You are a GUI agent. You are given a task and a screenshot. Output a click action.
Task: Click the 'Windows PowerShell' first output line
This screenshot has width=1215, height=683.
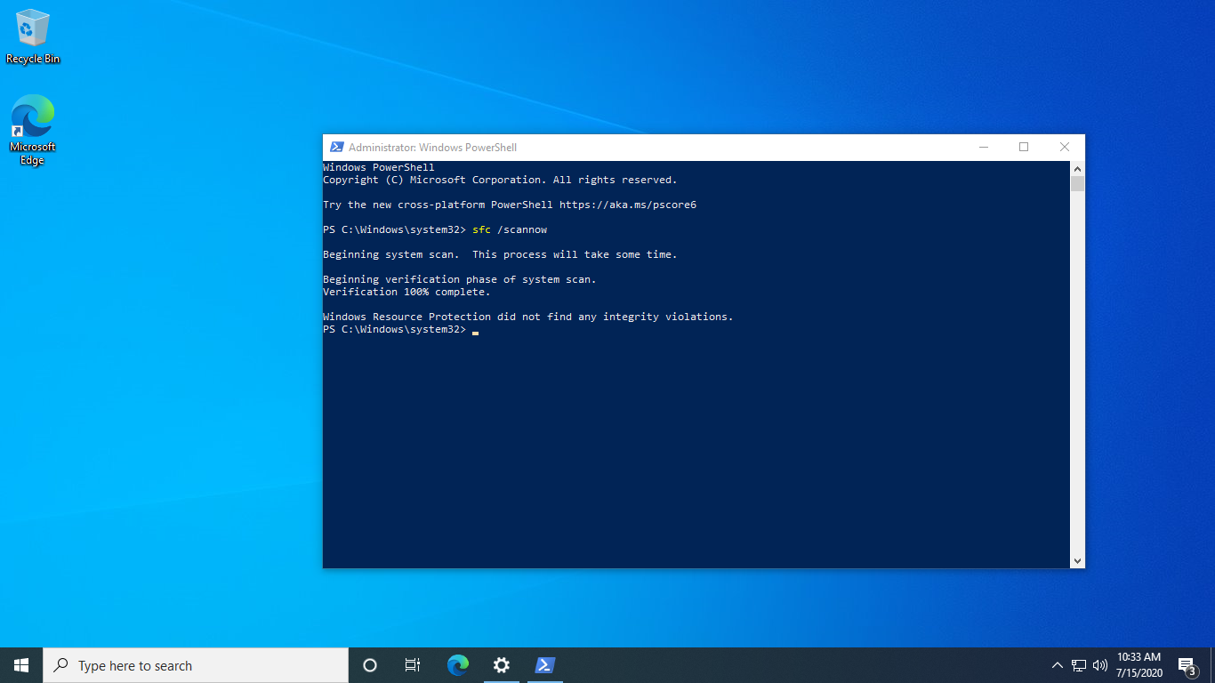point(379,167)
